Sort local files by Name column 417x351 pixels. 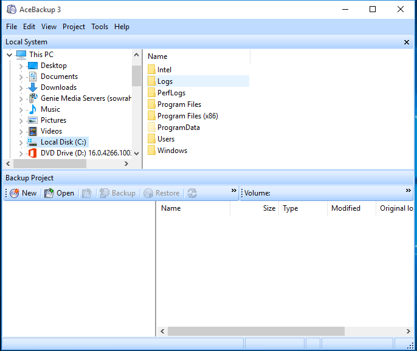point(198,56)
